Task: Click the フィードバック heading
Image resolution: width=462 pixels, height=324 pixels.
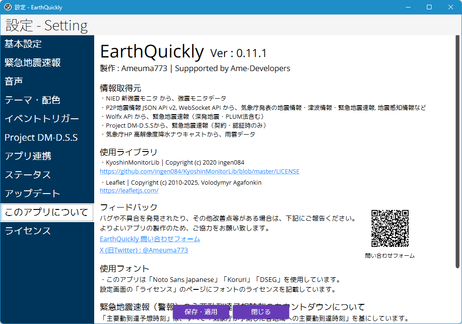Action: 128,207
